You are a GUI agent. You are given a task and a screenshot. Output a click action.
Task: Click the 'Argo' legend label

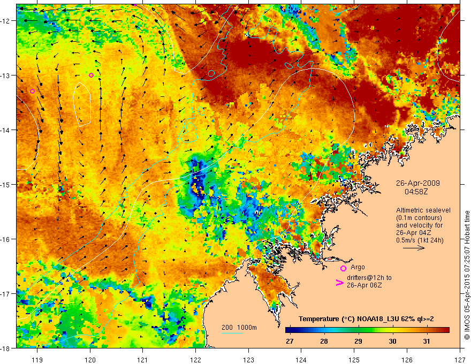[x=358, y=267]
